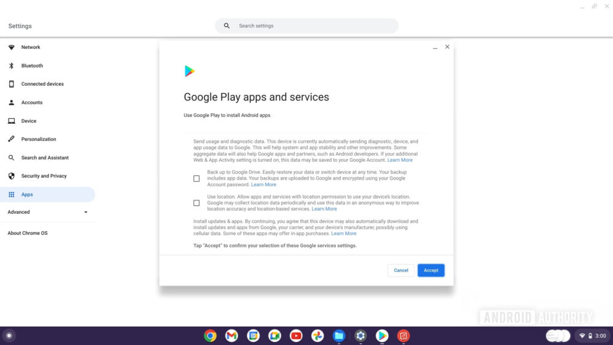Focus the Search settings field
Viewport: 613px width, 345px height.
point(306,26)
